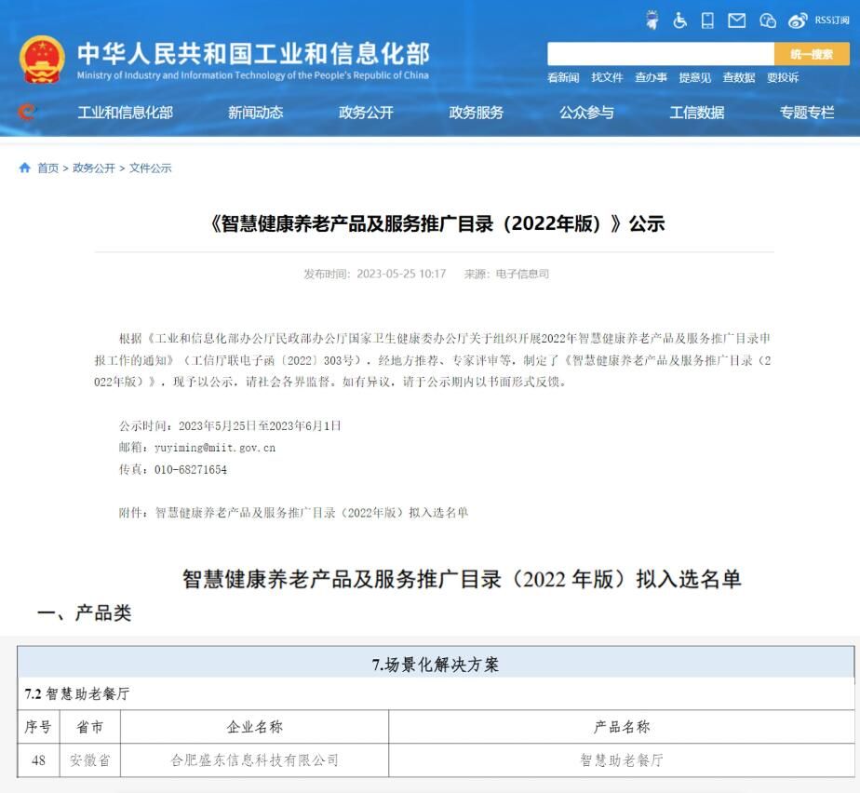Screen dimensions: 860x793
Task: Click the home icon in breadcrumb
Action: click(25, 168)
